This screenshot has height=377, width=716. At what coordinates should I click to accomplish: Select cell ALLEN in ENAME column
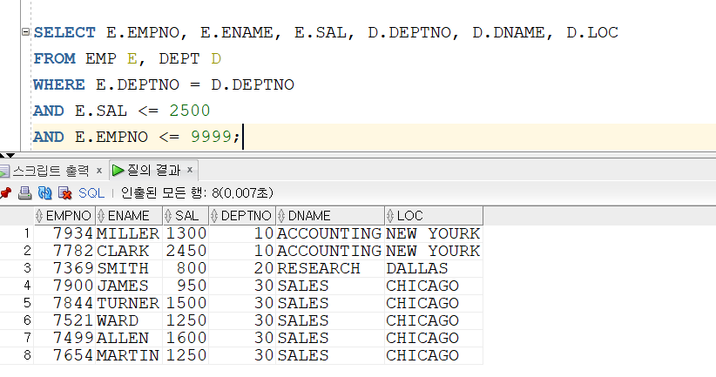129,337
